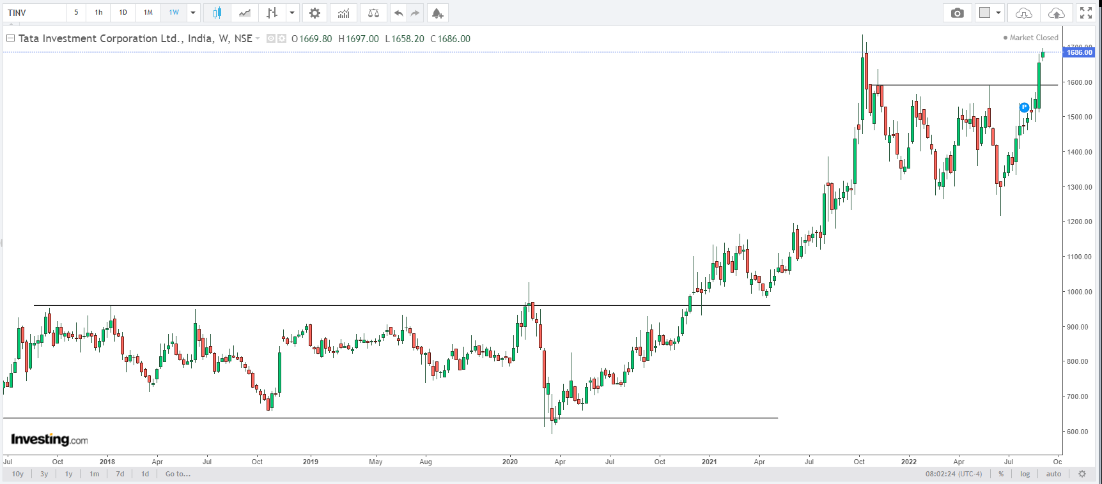1102x484 pixels.
Task: Set range to 3y
Action: pos(44,474)
